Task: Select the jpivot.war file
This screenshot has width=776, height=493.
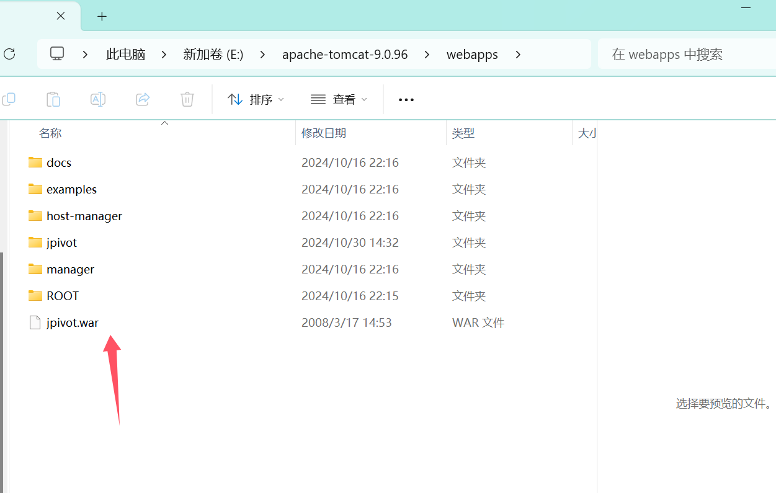Action: pos(72,322)
